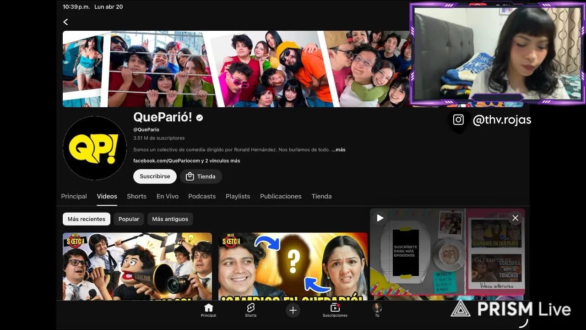Select the Más antiguos filter chip
The width and height of the screenshot is (586, 330).
[x=170, y=219]
